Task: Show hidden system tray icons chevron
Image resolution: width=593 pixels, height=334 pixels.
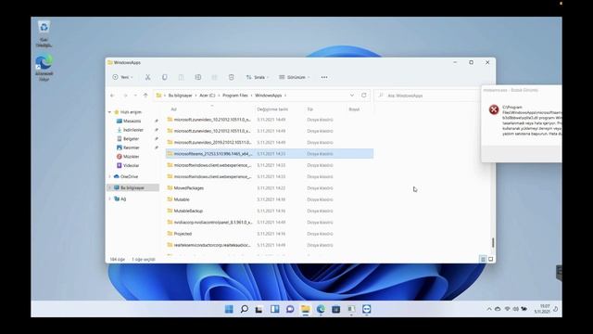Action: point(489,309)
